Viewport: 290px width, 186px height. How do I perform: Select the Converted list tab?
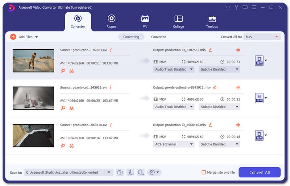point(158,37)
